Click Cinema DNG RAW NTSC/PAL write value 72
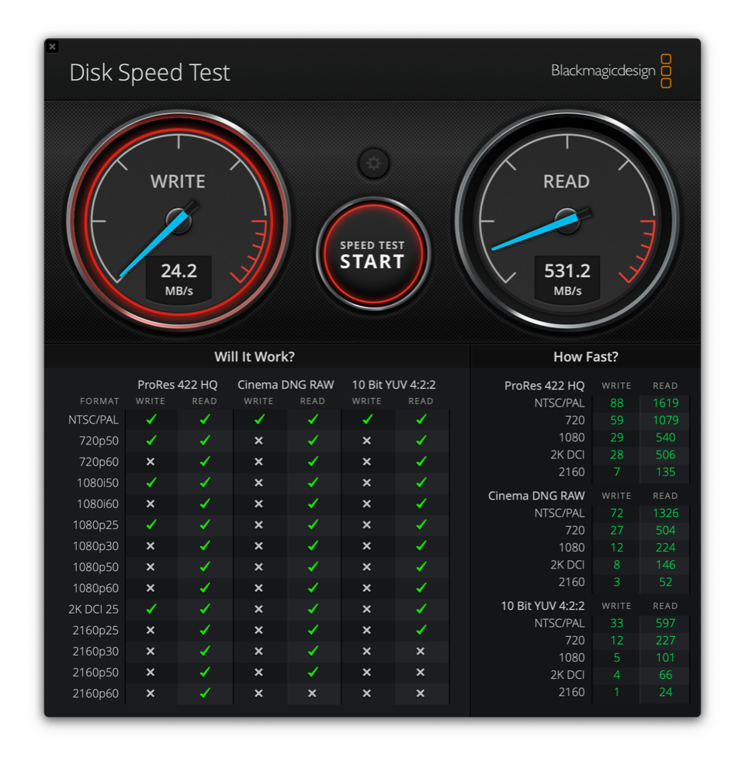The width and height of the screenshot is (745, 768). [617, 514]
